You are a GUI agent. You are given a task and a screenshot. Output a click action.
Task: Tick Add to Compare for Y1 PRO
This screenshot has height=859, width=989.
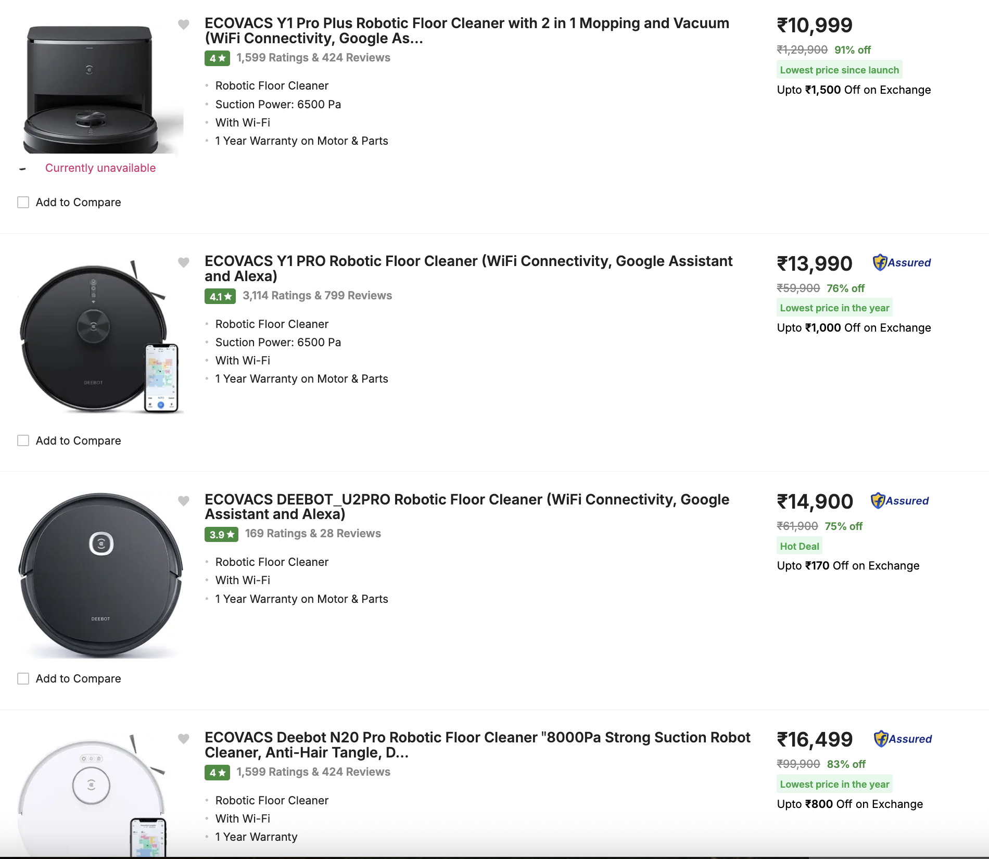pyautogui.click(x=23, y=441)
